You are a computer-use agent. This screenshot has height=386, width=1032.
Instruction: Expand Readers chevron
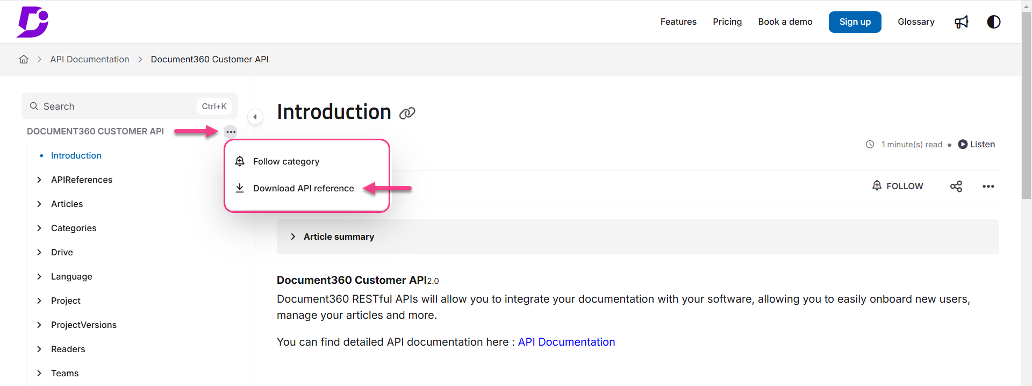[39, 349]
